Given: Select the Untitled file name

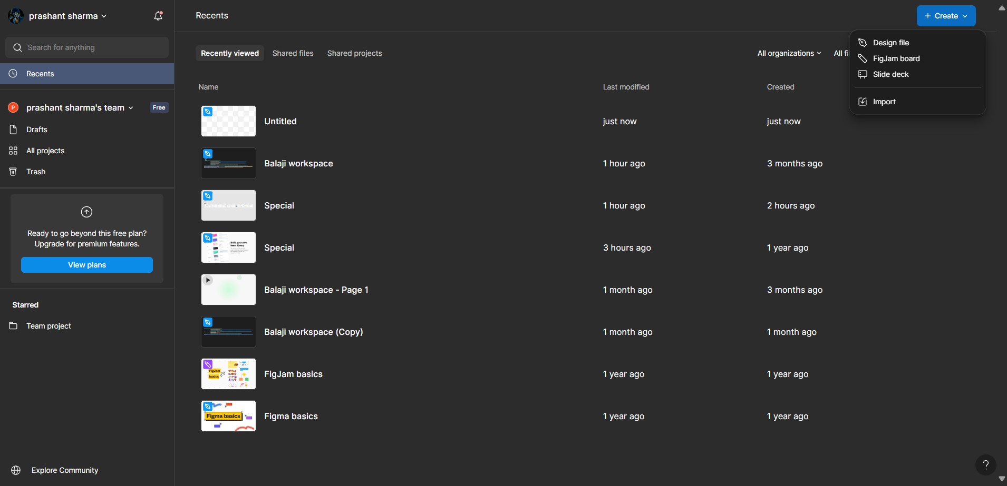Looking at the screenshot, I should (280, 121).
